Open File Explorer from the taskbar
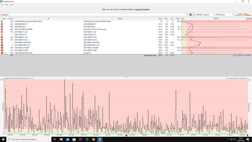The width and height of the screenshot is (252, 142). pyautogui.click(x=61, y=139)
